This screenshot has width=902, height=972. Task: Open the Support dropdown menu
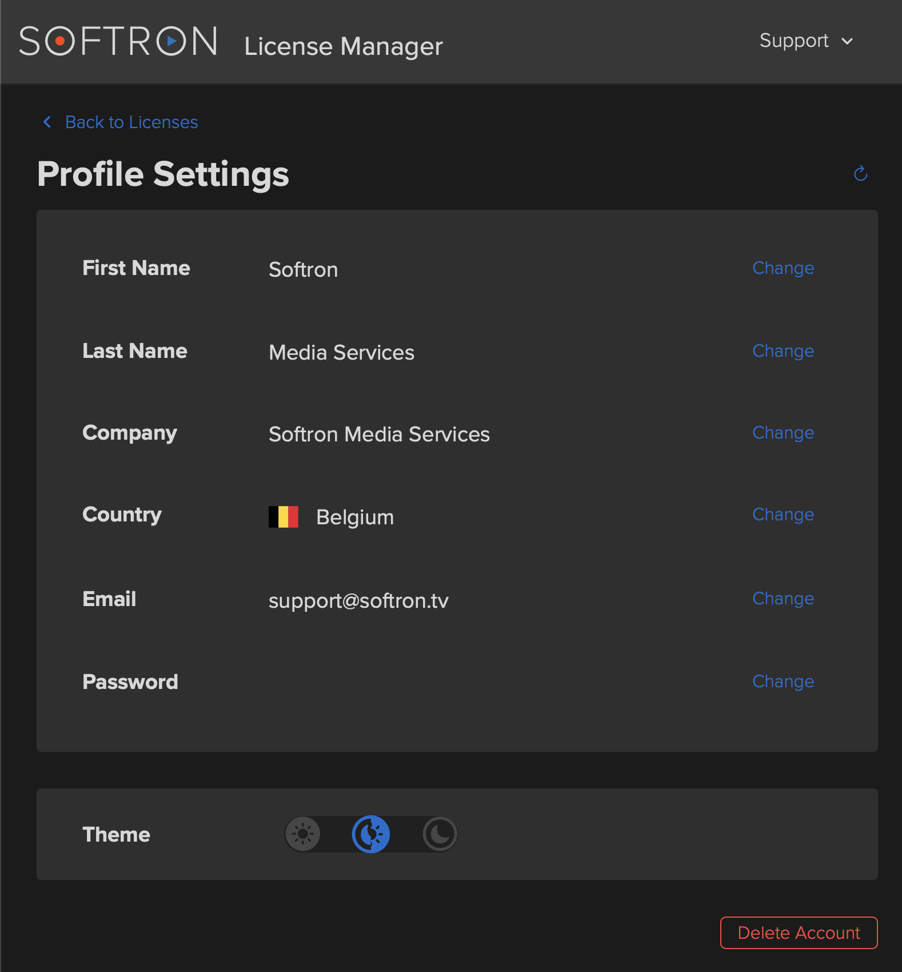click(806, 41)
